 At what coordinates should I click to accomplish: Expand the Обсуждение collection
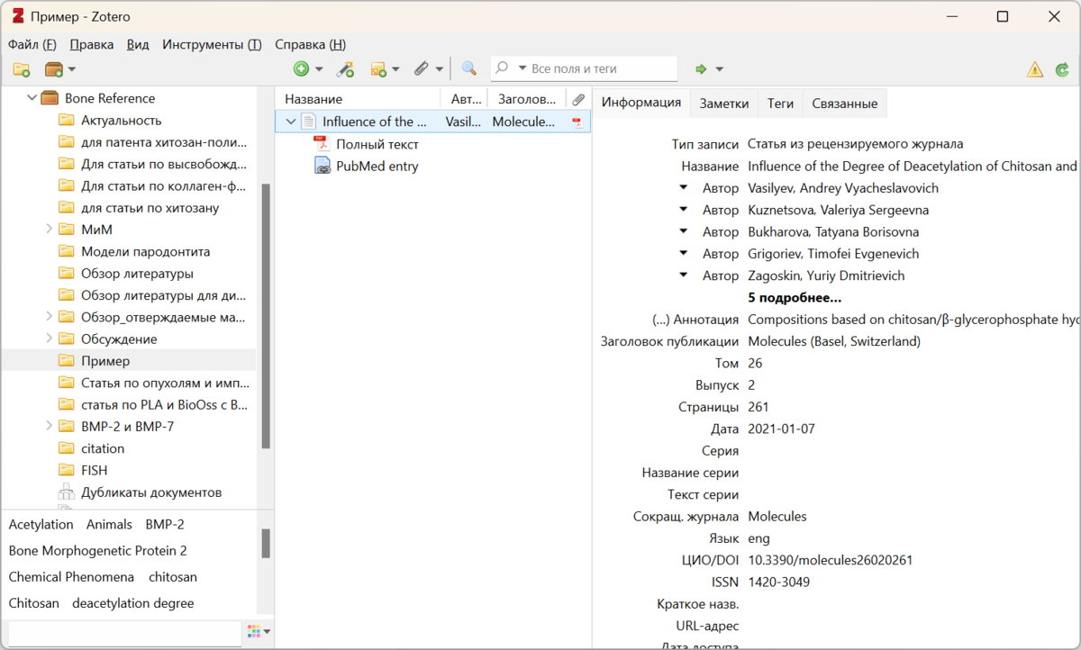pos(49,339)
